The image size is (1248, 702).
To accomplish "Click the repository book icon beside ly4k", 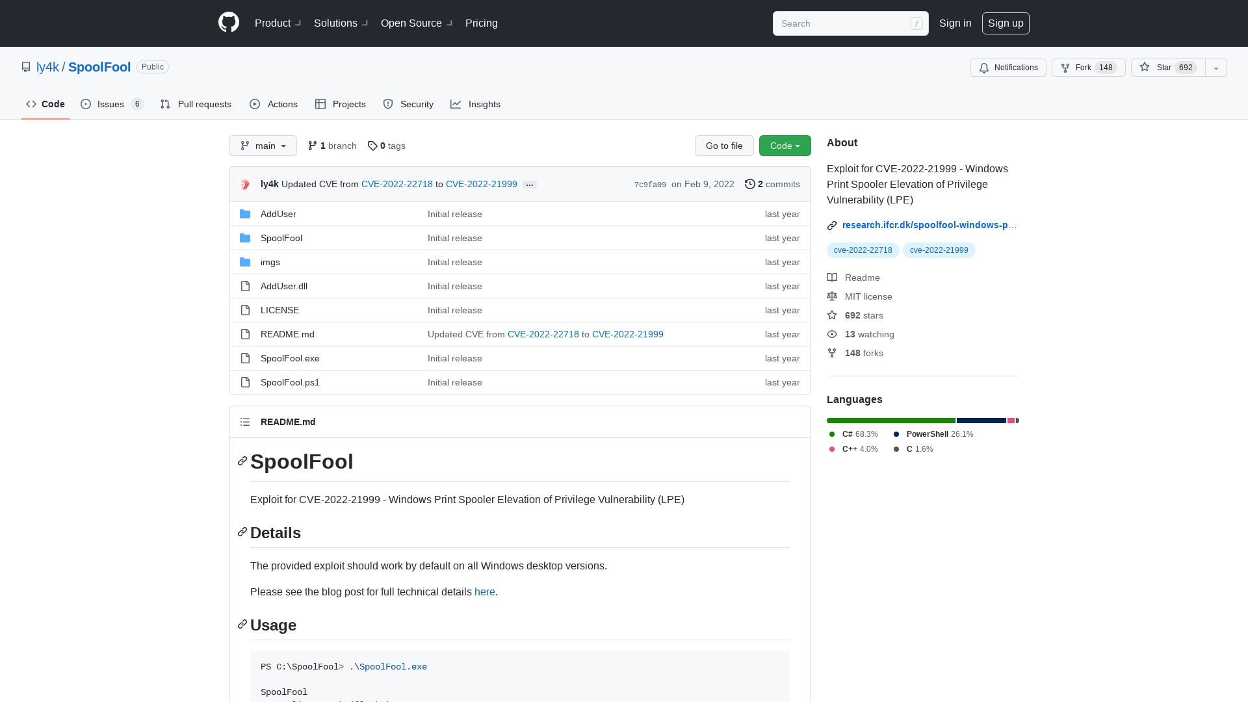I will pyautogui.click(x=26, y=67).
